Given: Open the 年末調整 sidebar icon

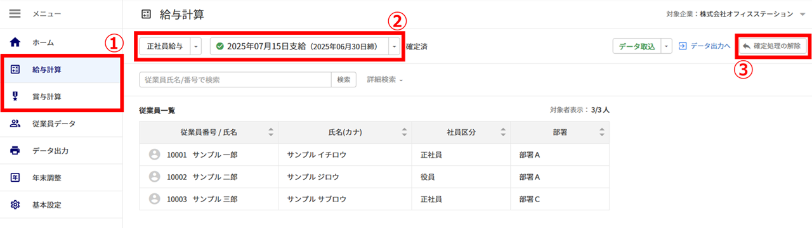Looking at the screenshot, I should point(15,178).
